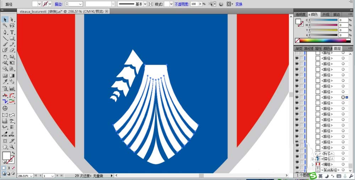Select the Perspective Grid tool
355x180 pixels.
click(12, 69)
